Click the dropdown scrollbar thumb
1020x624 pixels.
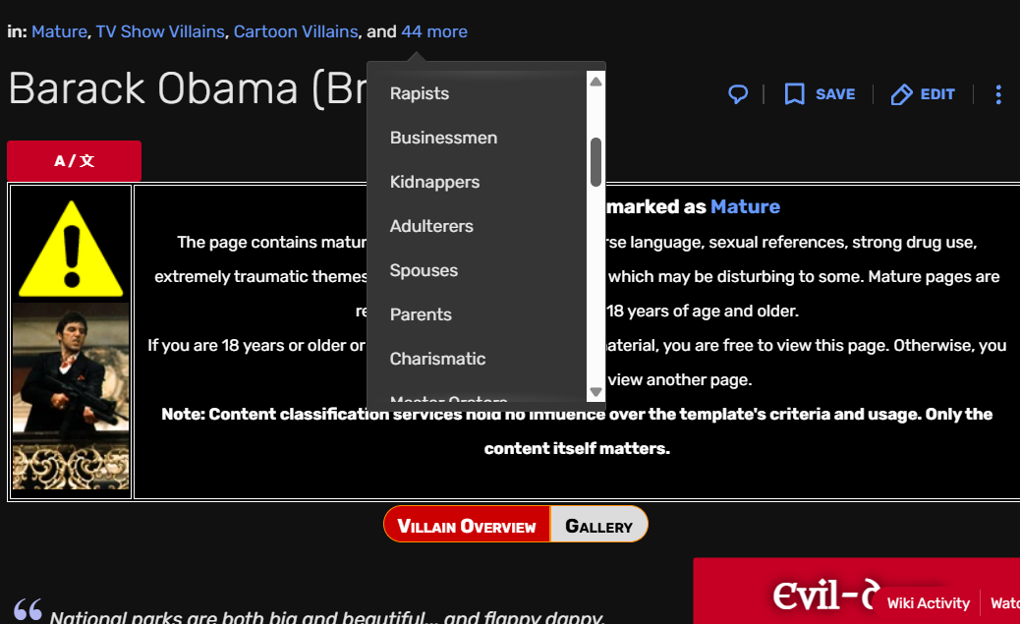click(595, 162)
